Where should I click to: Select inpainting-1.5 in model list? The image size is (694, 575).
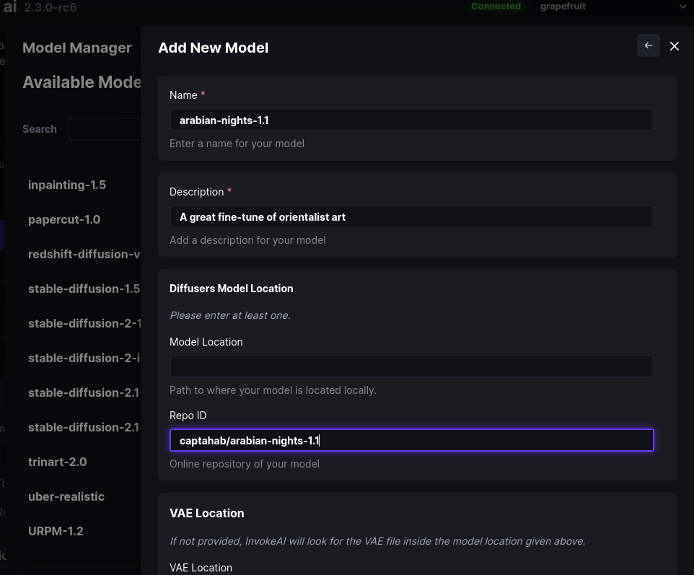pyautogui.click(x=67, y=185)
